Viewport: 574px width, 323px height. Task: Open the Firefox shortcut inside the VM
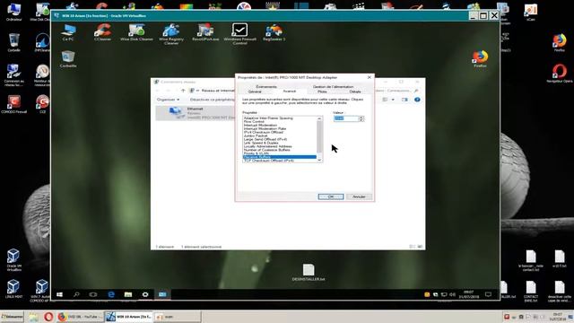[481, 58]
